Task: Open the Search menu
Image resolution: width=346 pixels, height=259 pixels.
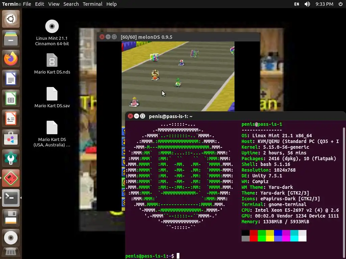Action: pos(71,4)
